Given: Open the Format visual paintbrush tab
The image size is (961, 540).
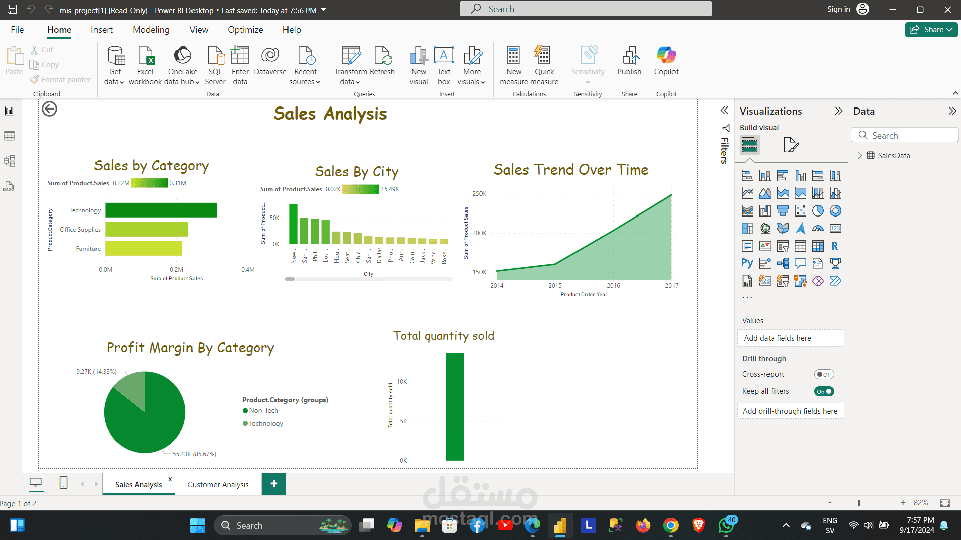Looking at the screenshot, I should click(791, 145).
